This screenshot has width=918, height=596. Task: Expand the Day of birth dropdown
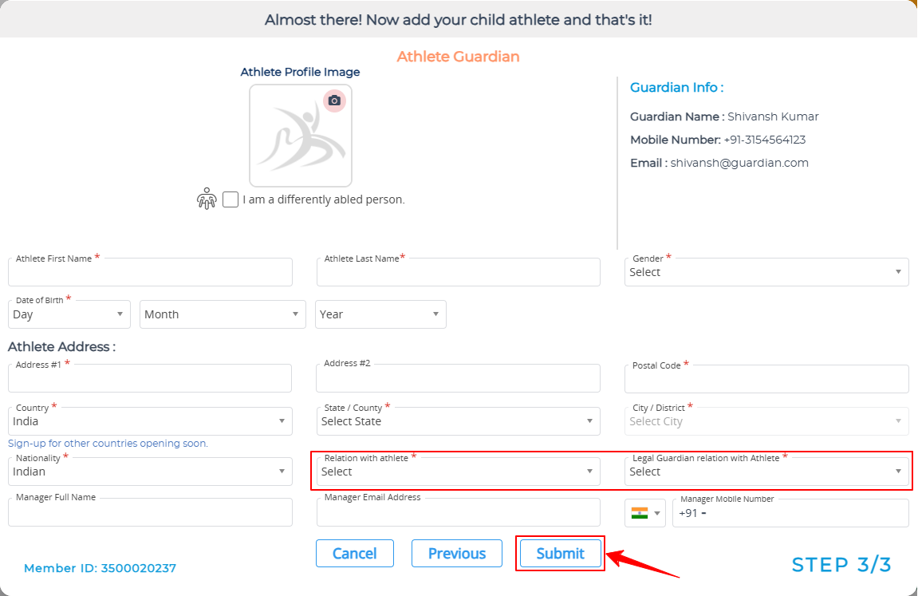click(x=69, y=314)
